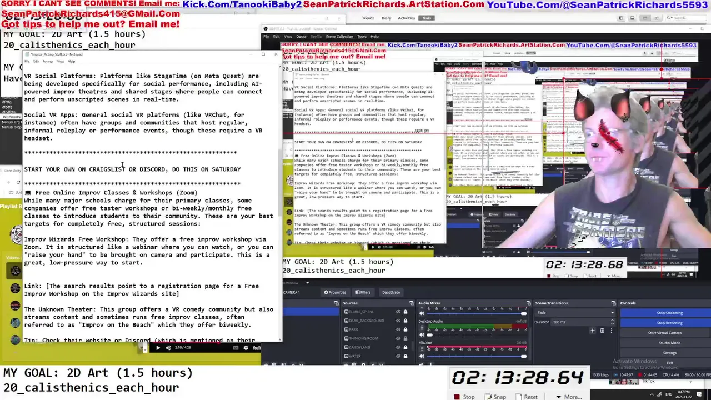This screenshot has width=711, height=400.
Task: Remove scene transition with trash icon
Action: (x=602, y=331)
